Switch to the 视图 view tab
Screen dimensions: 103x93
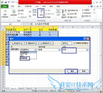pos(58,6)
